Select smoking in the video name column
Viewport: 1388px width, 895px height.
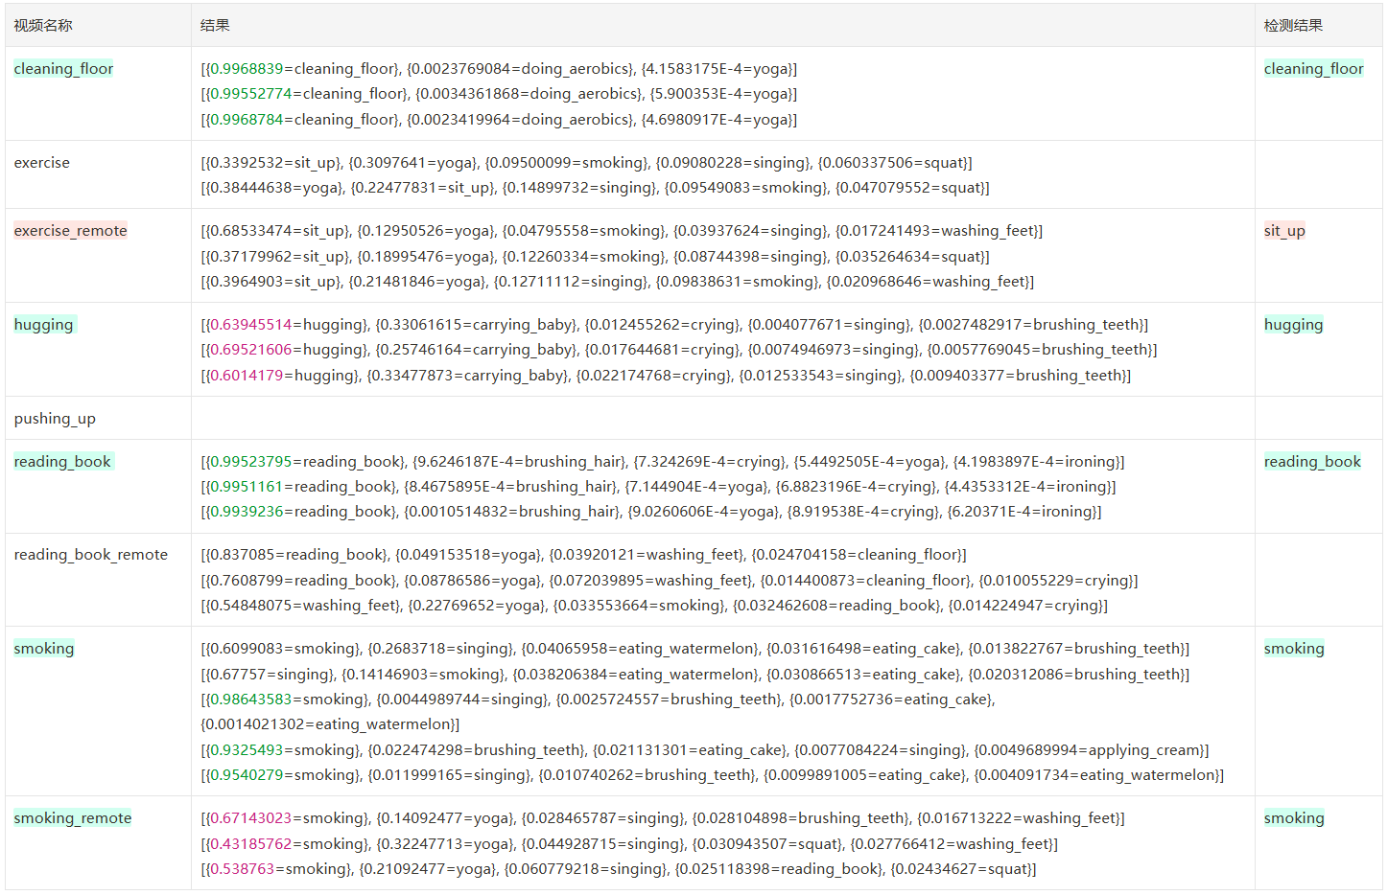(x=43, y=649)
